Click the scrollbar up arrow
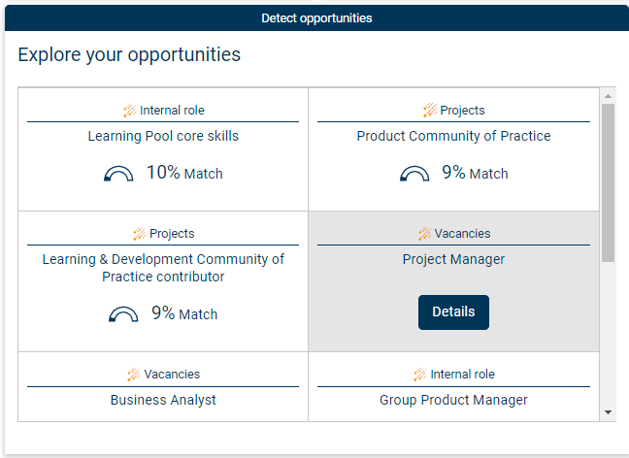This screenshot has width=629, height=458. (x=609, y=96)
